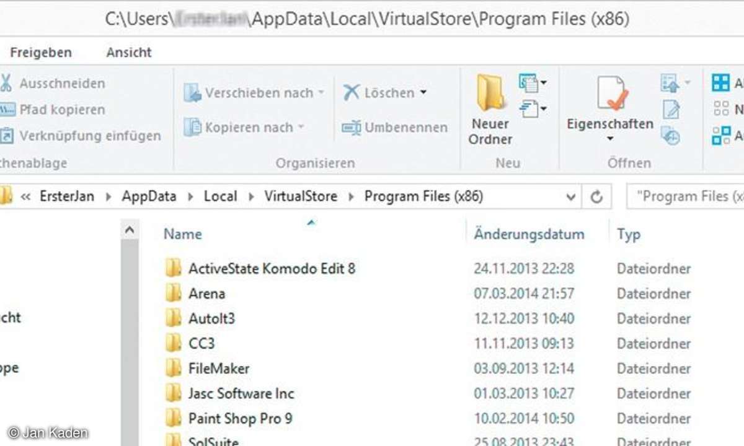Open the Kopieren nach dropdown arrow

(x=301, y=128)
